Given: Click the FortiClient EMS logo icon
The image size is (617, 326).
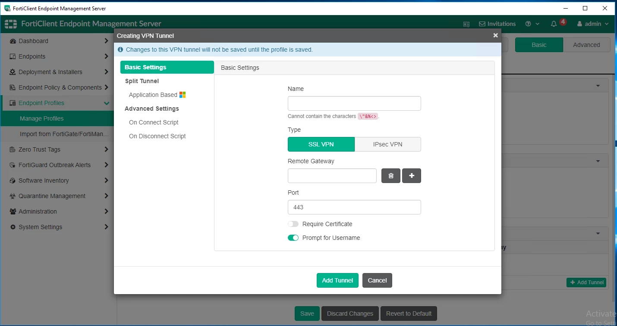Looking at the screenshot, I should pyautogui.click(x=11, y=24).
